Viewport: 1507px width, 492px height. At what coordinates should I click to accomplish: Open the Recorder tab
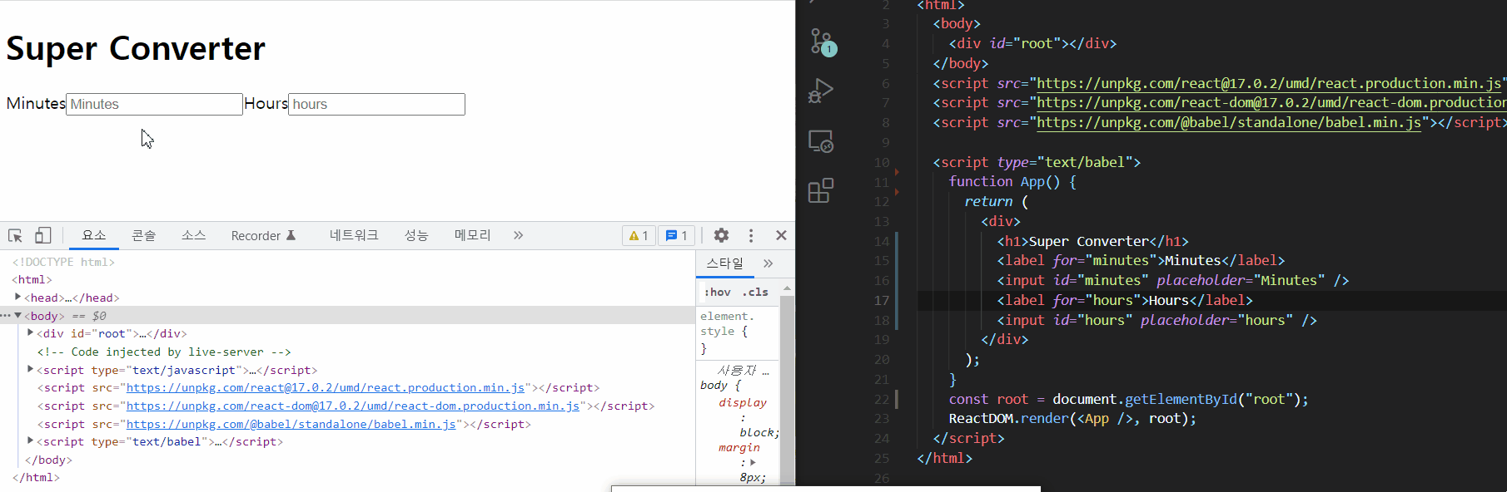(x=263, y=235)
